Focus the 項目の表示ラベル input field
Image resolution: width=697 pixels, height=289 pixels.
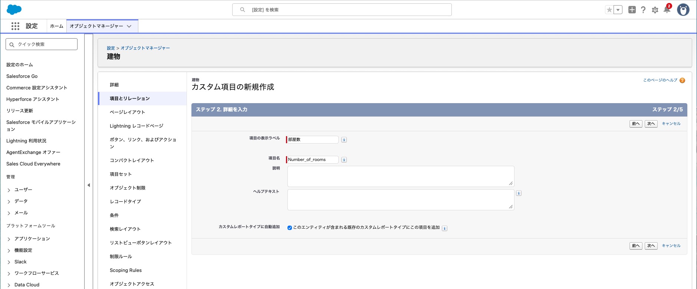(312, 139)
